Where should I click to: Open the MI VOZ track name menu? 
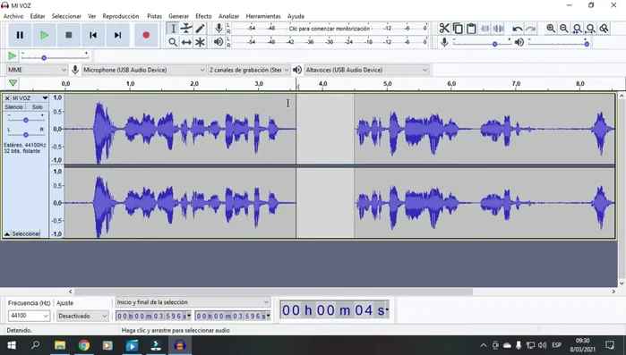[x=30, y=98]
